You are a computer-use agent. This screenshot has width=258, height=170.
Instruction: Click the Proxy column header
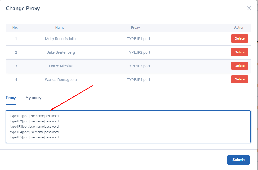click(135, 27)
